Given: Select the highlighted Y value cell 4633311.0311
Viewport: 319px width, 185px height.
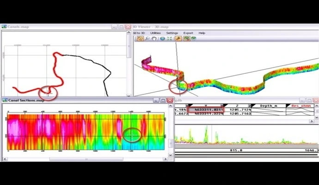Looking at the screenshot, I should [x=205, y=110].
